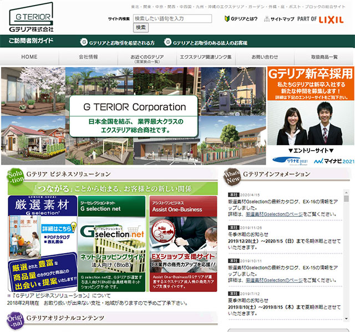Click the Gテリアとは? shield icon link
This screenshot has width=355, height=332.
click(x=241, y=19)
